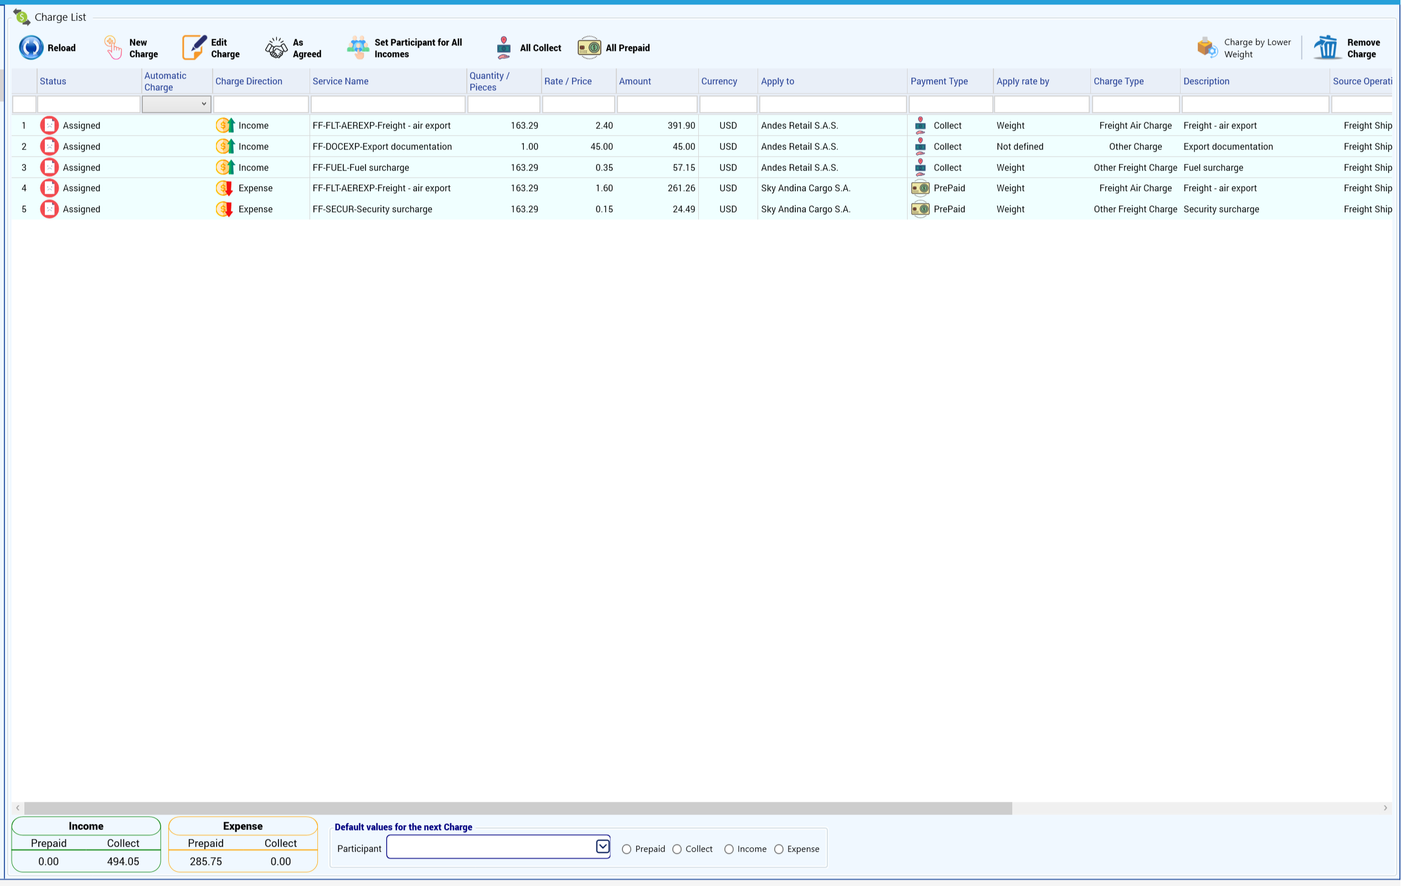Click Expense Prepaid total 285.75
This screenshot has height=886, width=1401.
(x=206, y=862)
